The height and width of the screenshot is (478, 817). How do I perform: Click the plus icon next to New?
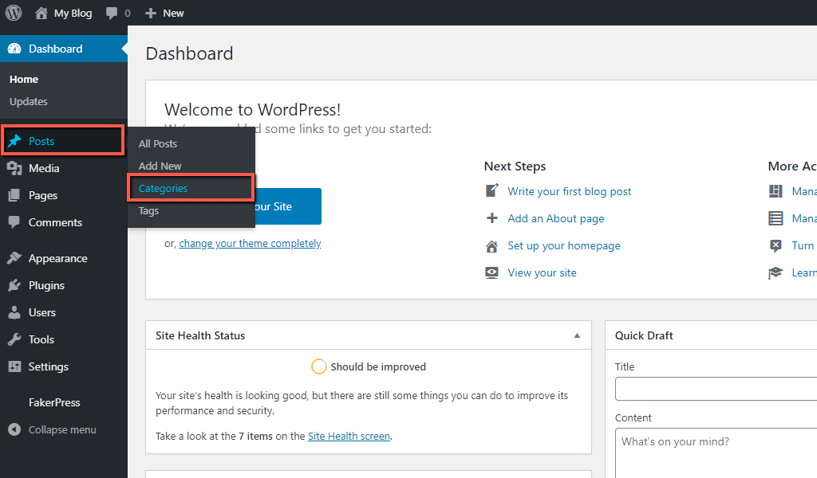point(151,13)
